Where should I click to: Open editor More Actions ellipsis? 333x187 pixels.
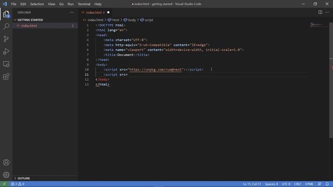pos(327,12)
